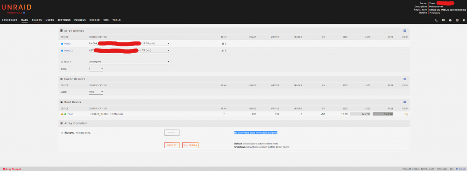Click the Parity temperature 28 C

tap(224, 44)
